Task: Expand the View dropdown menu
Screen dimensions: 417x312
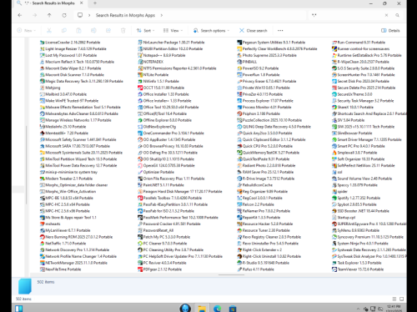Action: coord(173,31)
